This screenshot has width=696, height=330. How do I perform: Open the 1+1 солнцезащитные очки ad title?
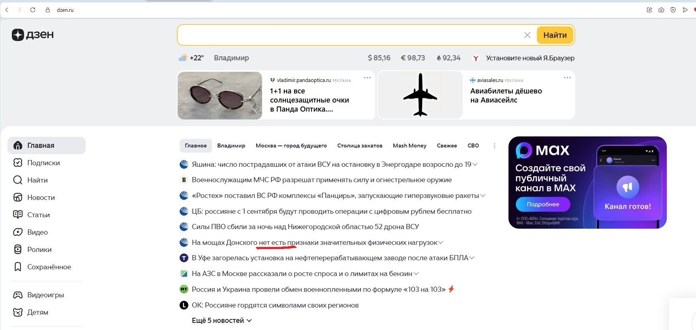[310, 100]
